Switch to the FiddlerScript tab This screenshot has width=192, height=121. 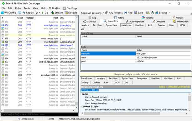click(x=181, y=22)
